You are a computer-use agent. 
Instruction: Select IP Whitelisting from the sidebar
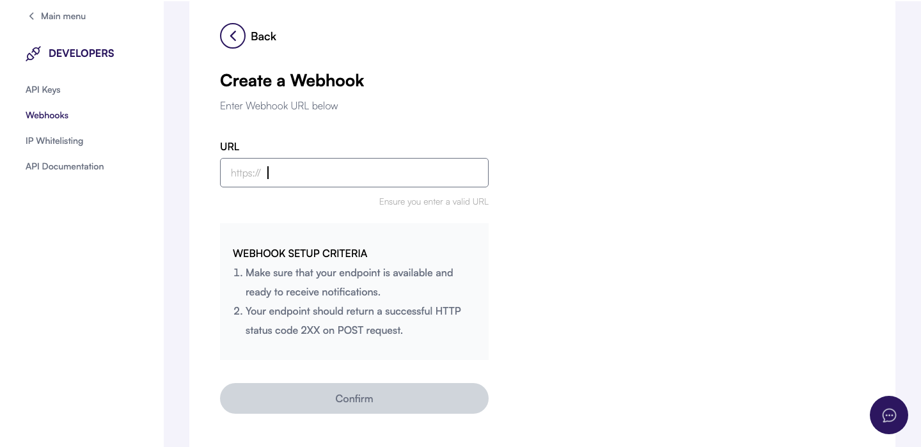click(54, 141)
